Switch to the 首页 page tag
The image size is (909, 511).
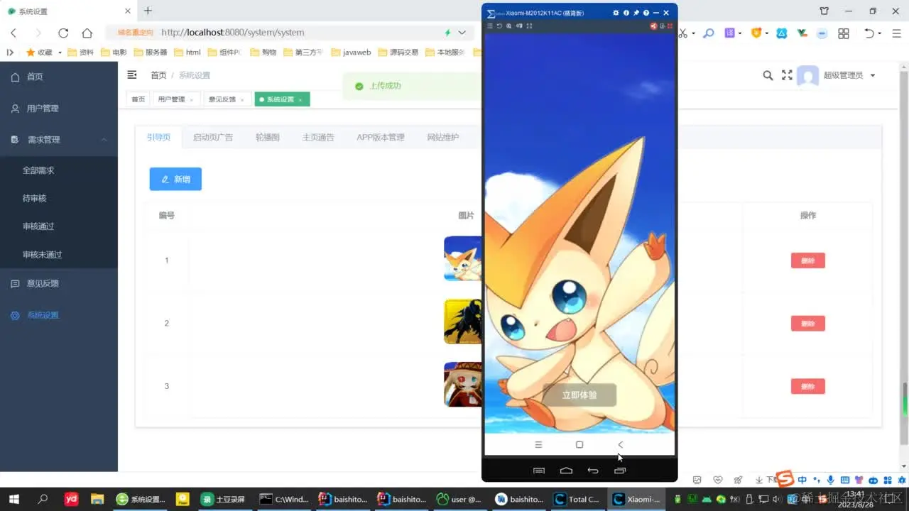pyautogui.click(x=138, y=99)
